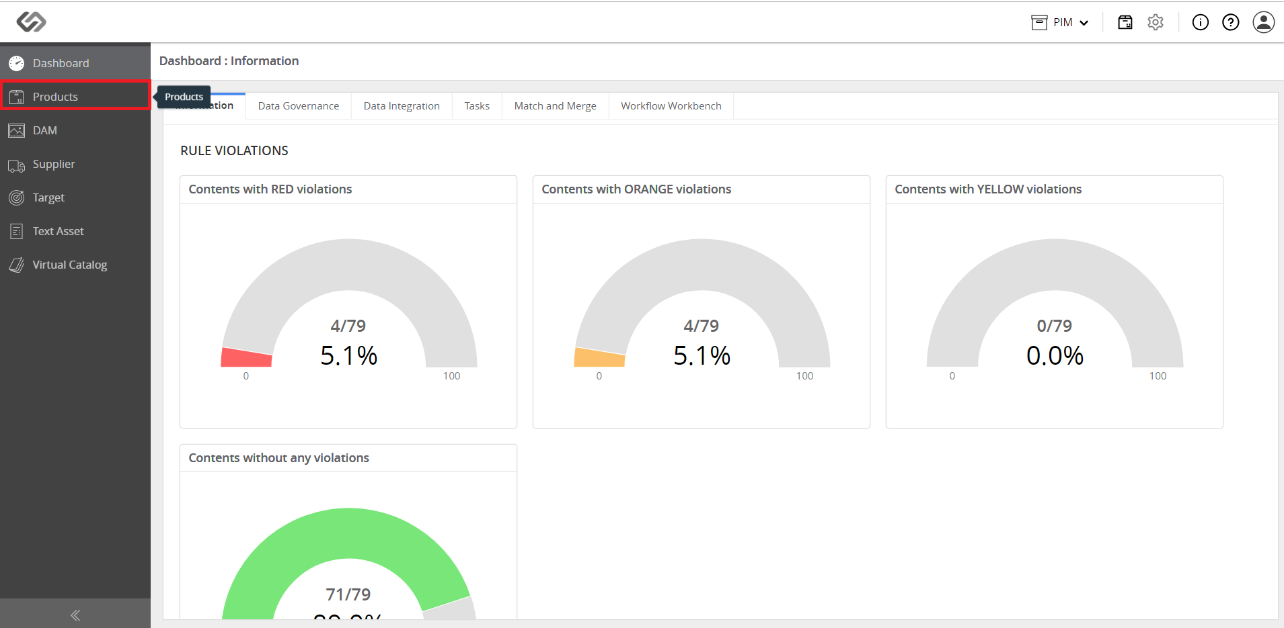Screen dimensions: 1284x628
Task: Open the user profile avatar menu
Action: [x=1264, y=22]
